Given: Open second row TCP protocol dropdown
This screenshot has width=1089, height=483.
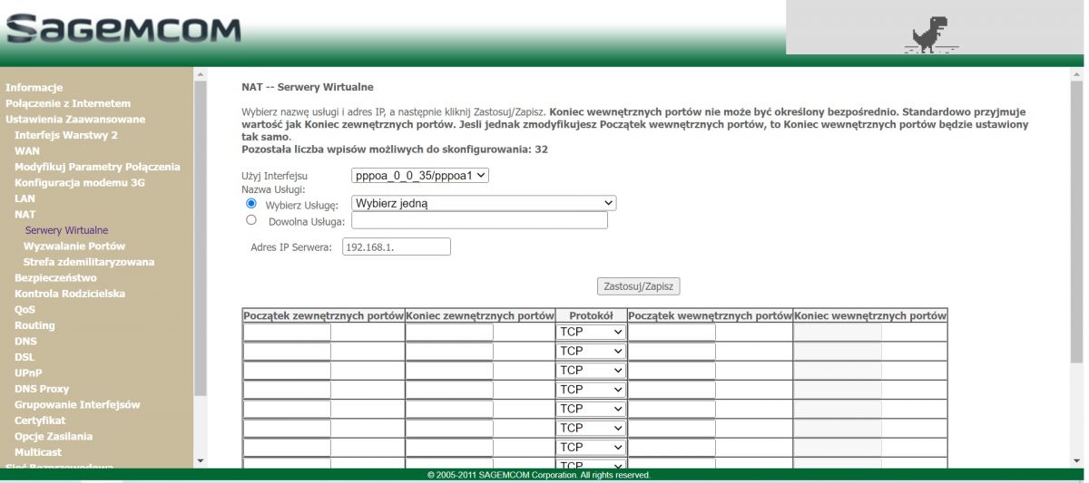Looking at the screenshot, I should point(591,351).
